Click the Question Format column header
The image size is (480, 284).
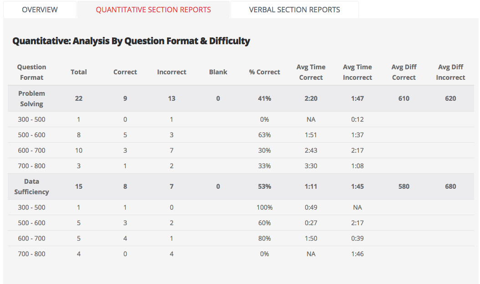32,72
